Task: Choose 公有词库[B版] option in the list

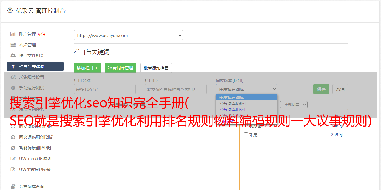Action: [x=246, y=109]
